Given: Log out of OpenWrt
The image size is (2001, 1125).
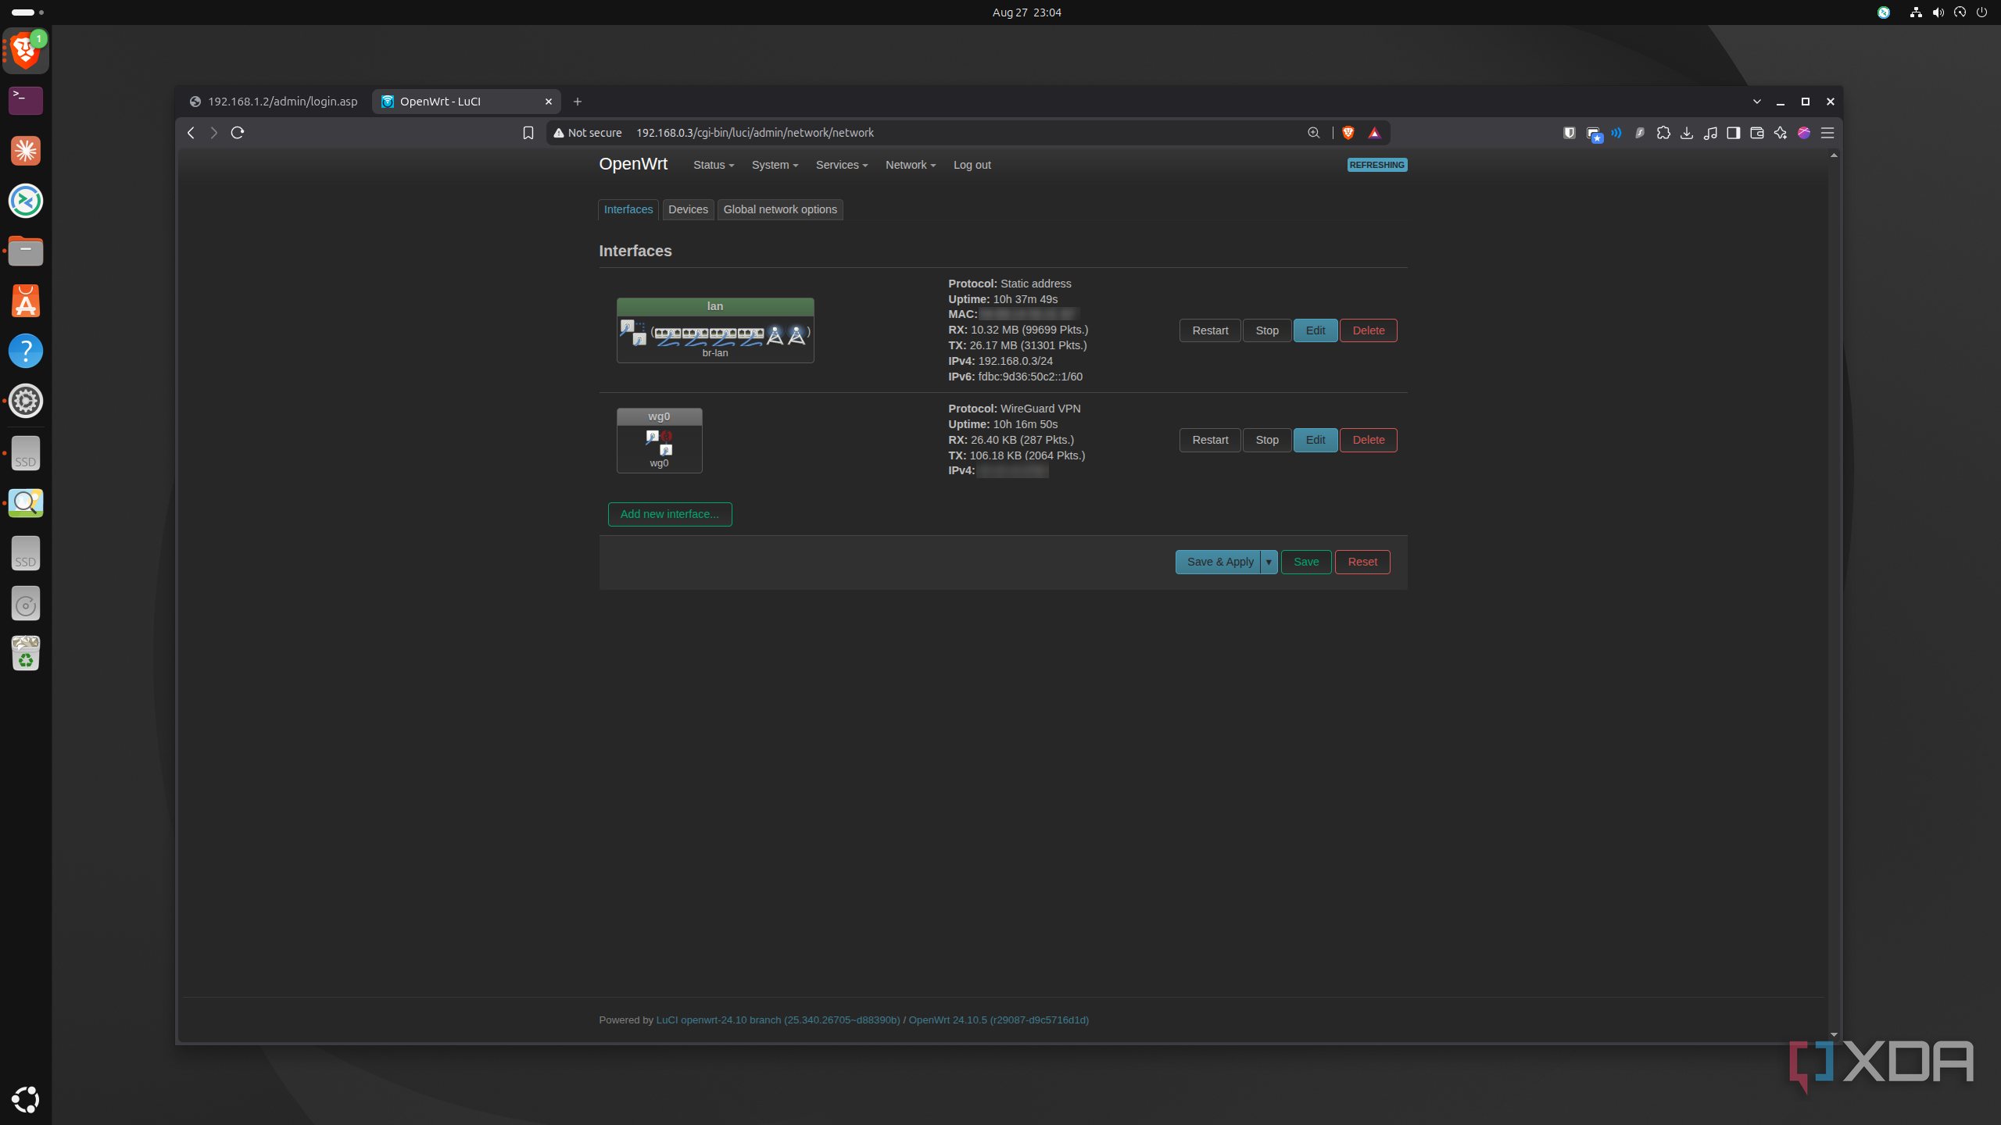Looking at the screenshot, I should pyautogui.click(x=972, y=165).
